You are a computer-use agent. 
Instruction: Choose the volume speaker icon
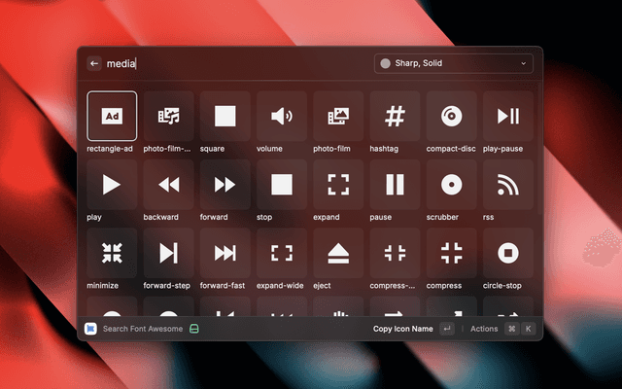[282, 117]
